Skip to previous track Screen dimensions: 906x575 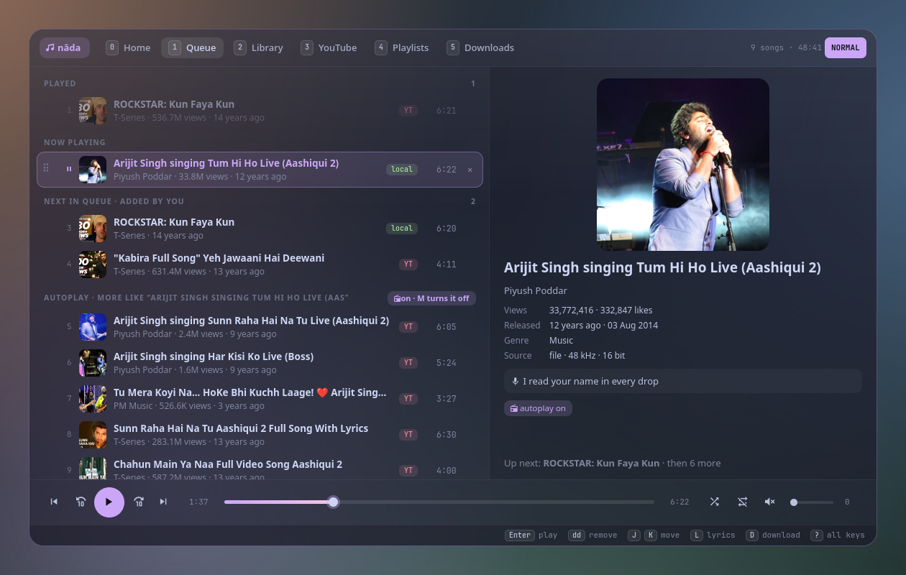pos(54,502)
